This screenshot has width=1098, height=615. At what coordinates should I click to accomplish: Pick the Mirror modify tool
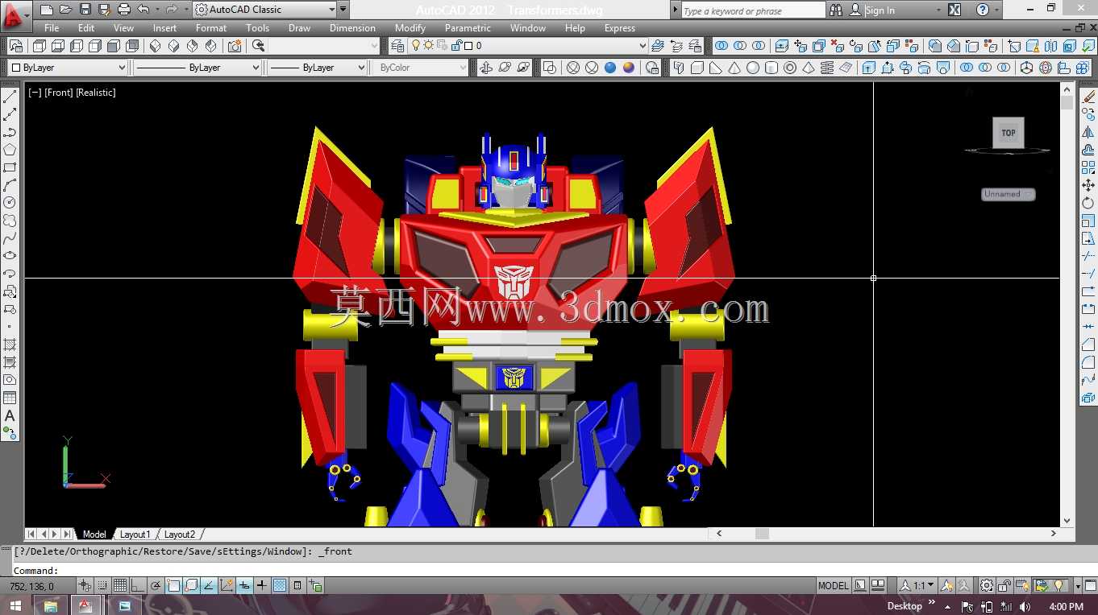point(1088,132)
